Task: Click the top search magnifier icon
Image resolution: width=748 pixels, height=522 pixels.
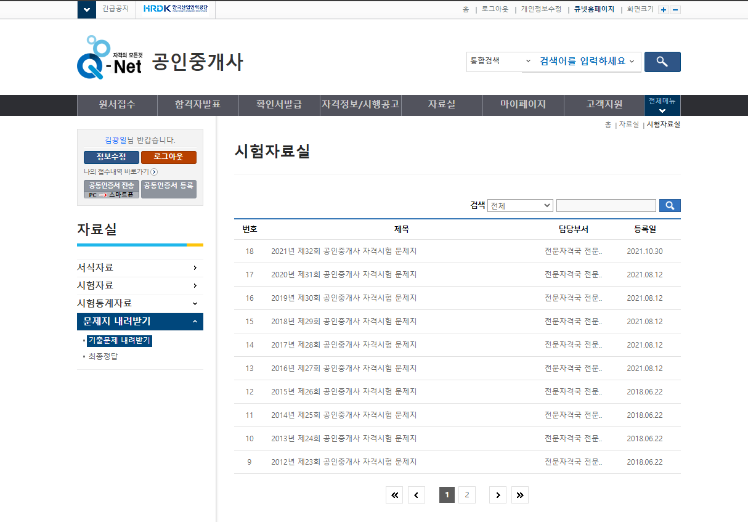Action: coord(662,62)
